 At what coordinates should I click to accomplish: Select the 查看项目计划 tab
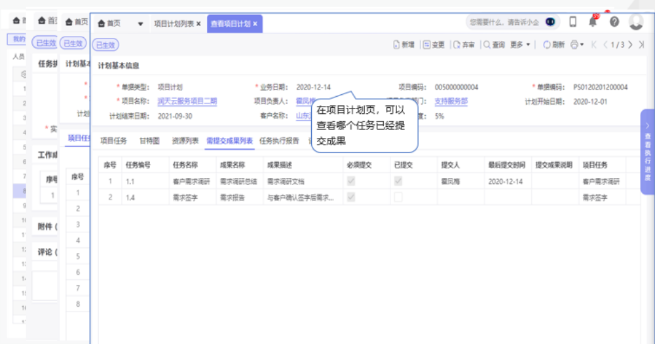click(231, 24)
